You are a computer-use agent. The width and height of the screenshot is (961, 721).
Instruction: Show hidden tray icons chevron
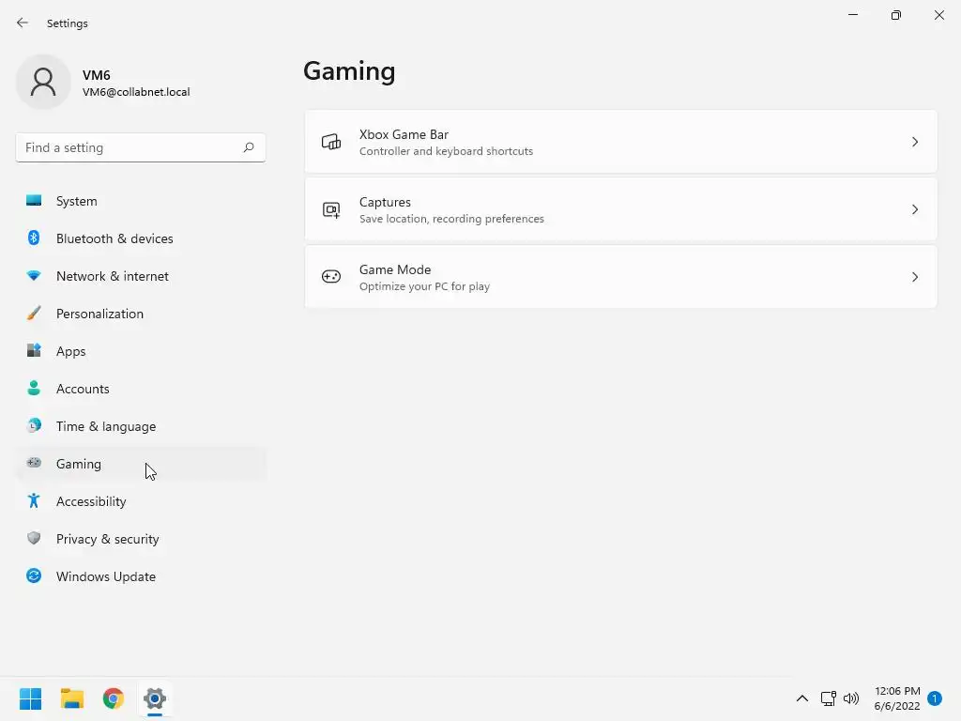point(801,698)
